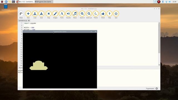
Task: Click the 'WIDTH = 800' code line
Action: (x=29, y=27)
